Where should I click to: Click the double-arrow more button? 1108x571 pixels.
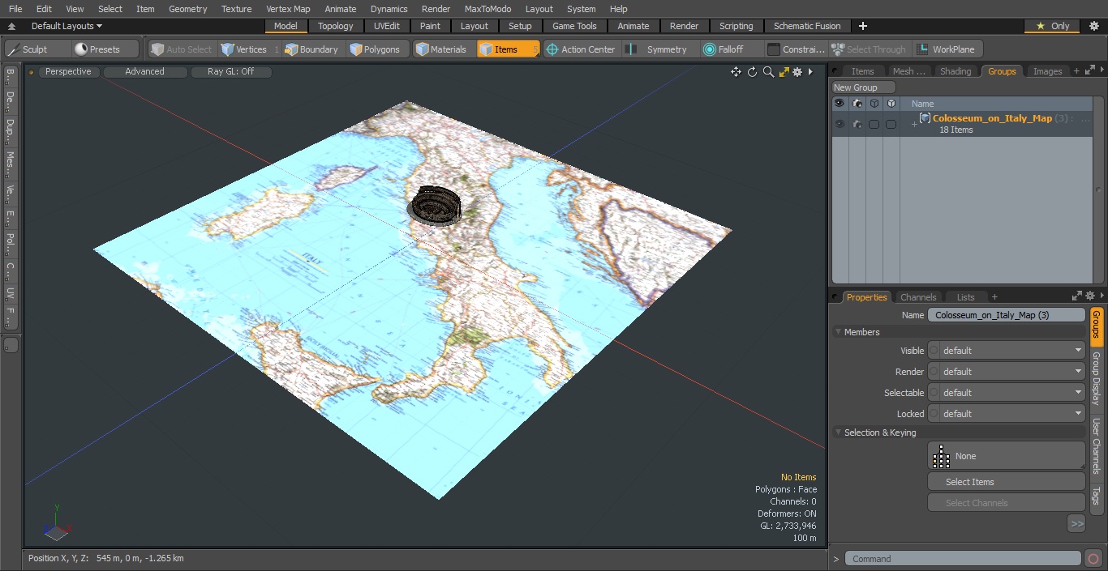[x=1076, y=524]
